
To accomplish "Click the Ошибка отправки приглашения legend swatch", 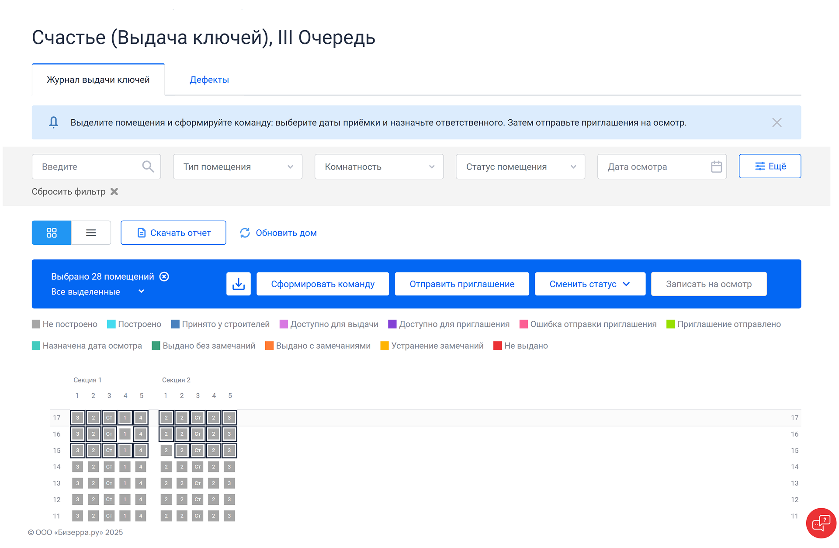I will point(524,324).
